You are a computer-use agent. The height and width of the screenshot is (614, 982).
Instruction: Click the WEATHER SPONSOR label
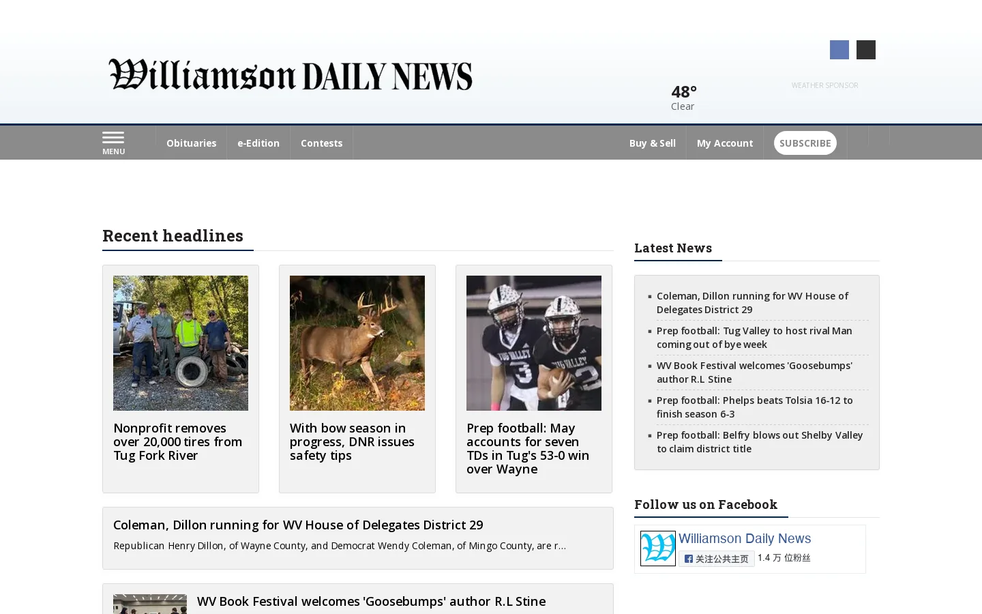(x=824, y=85)
